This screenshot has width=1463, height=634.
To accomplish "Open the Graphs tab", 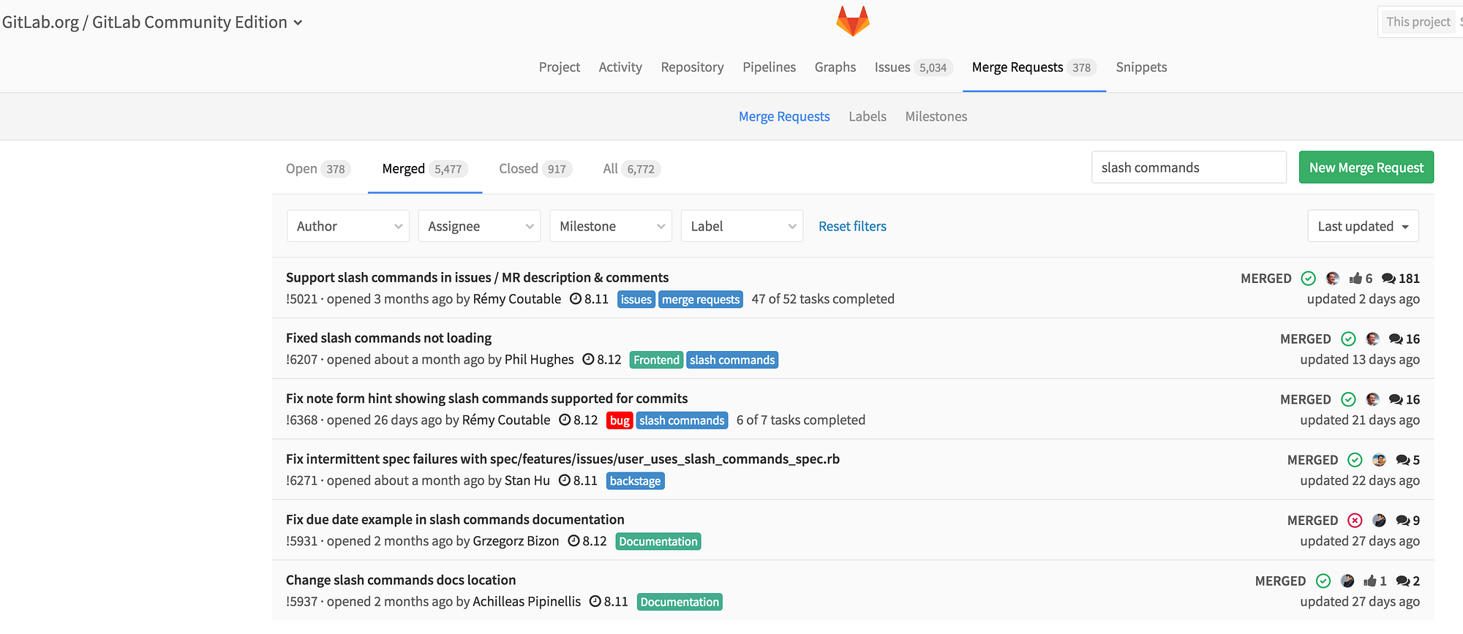I will [835, 67].
